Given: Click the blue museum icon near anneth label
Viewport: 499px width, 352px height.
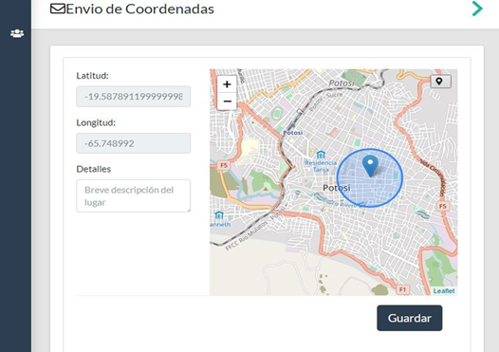Looking at the screenshot, I should click(x=219, y=215).
